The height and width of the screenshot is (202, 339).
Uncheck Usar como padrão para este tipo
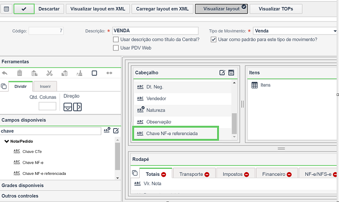(214, 39)
